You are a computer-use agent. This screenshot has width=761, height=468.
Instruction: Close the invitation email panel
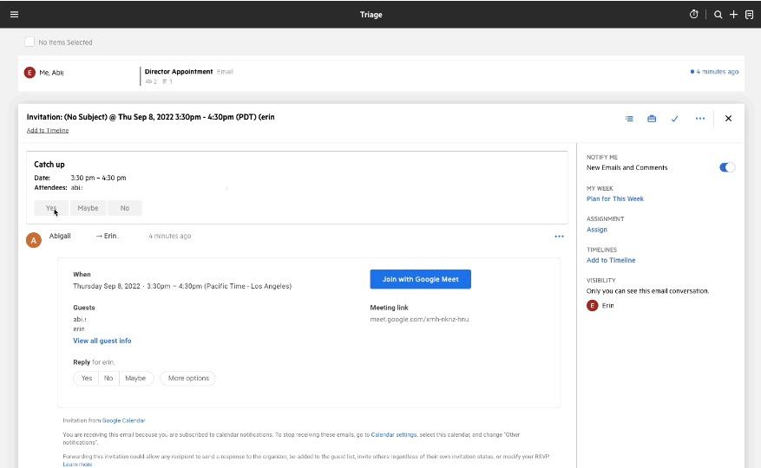728,119
